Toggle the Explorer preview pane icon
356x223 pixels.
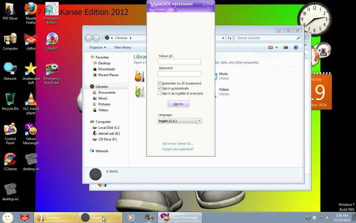[x=286, y=47]
